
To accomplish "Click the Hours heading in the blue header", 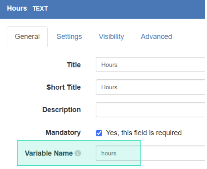I will pos(17,8).
